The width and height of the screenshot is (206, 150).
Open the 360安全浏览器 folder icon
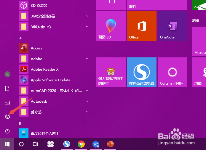coord(24,16)
